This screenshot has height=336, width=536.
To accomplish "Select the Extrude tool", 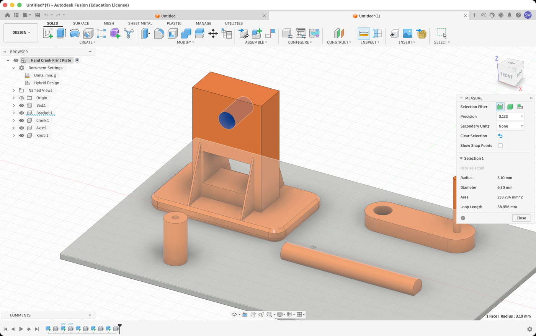I will coord(61,33).
